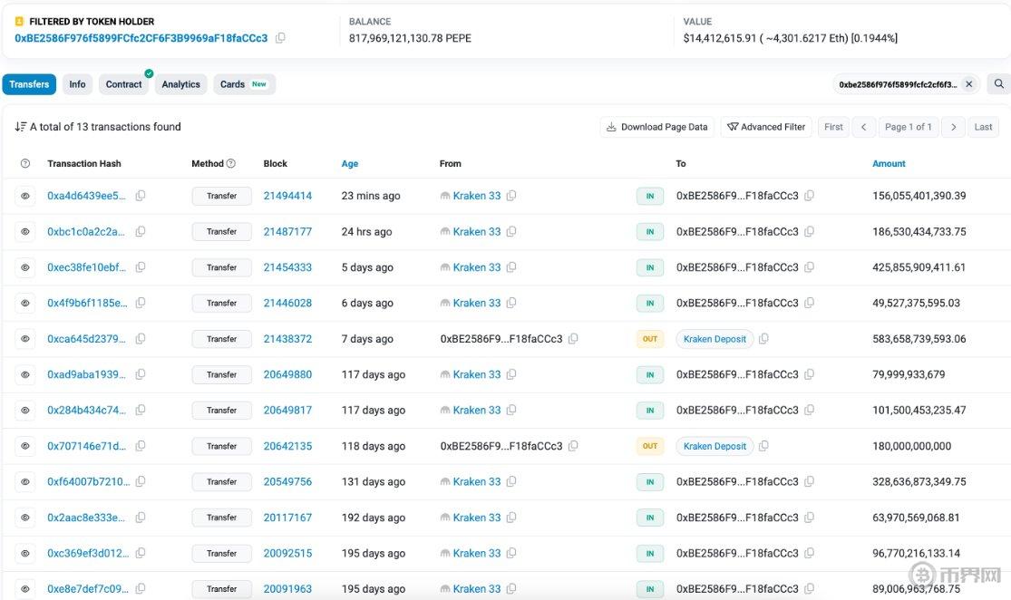Toggle eye preview for transaction 0xca645d2379
1011x600 pixels.
(25, 339)
